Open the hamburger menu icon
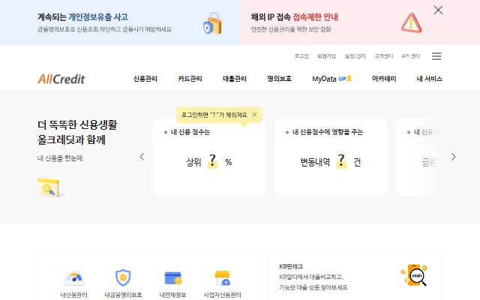The height and width of the screenshot is (300, 480). (x=436, y=56)
